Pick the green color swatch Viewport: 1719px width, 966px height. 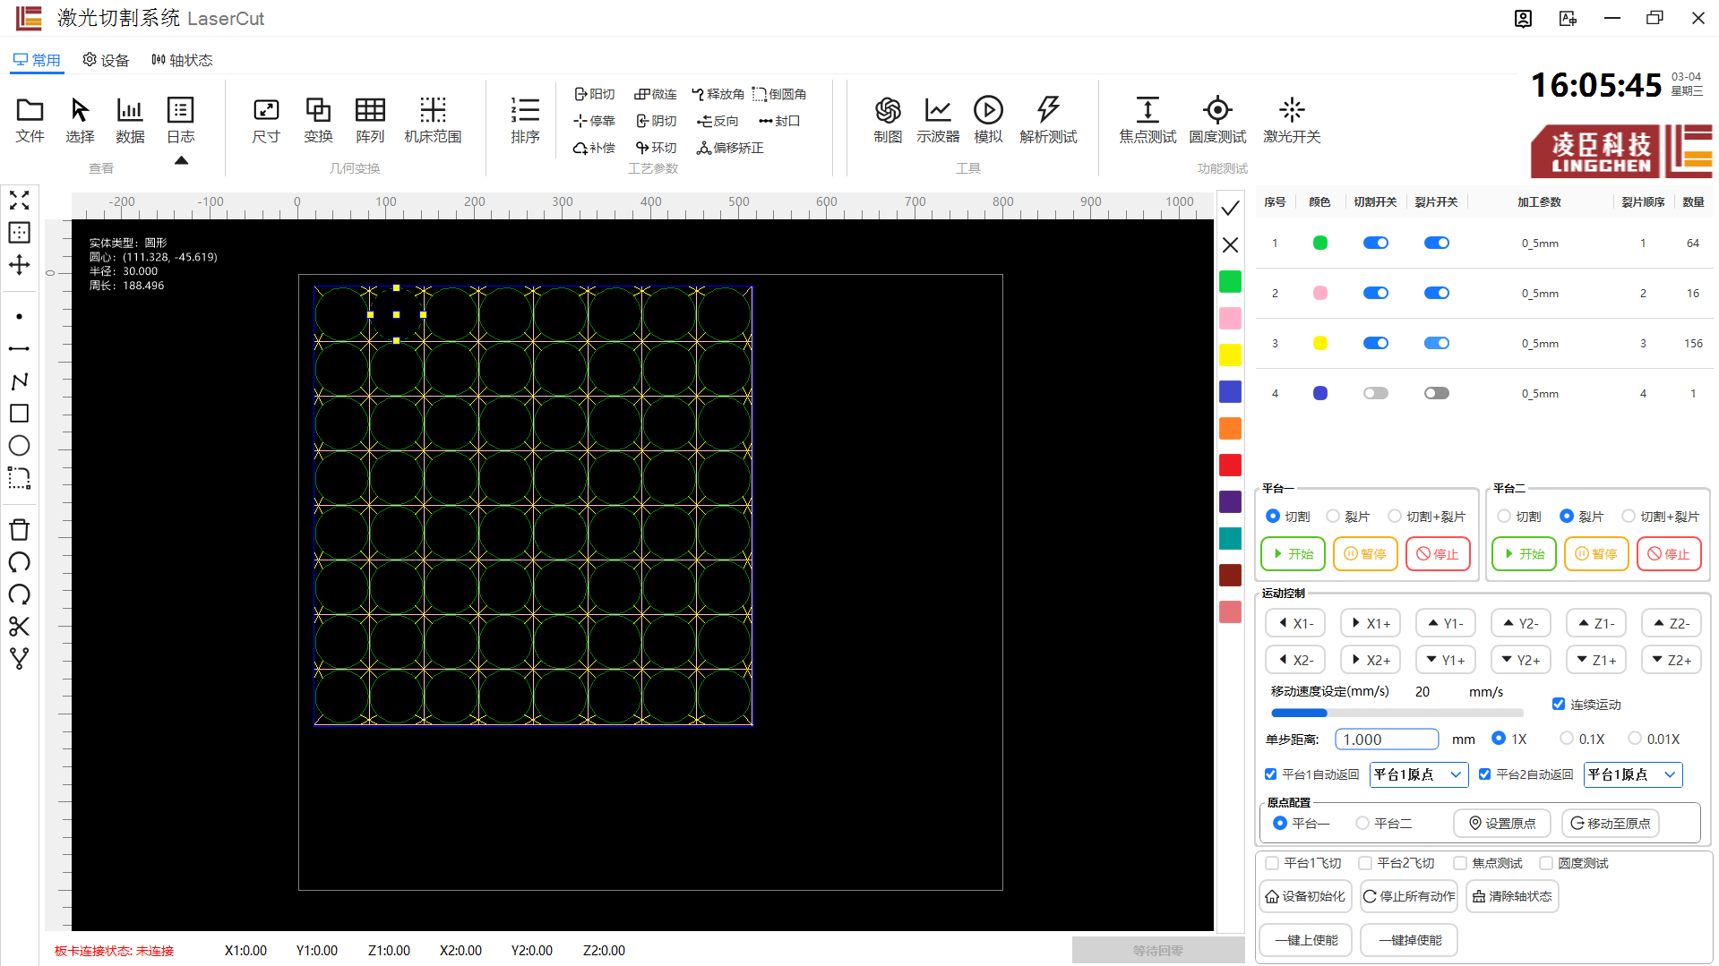point(1230,281)
